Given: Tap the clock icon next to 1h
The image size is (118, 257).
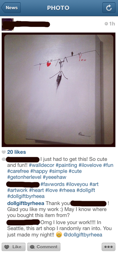Looking at the screenshot, I should point(106,24).
